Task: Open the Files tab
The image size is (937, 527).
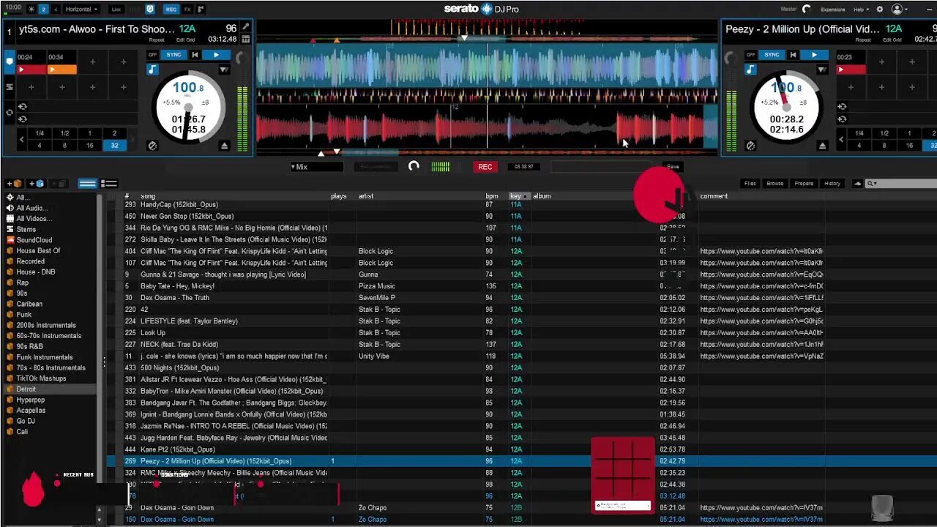Action: [x=750, y=184]
